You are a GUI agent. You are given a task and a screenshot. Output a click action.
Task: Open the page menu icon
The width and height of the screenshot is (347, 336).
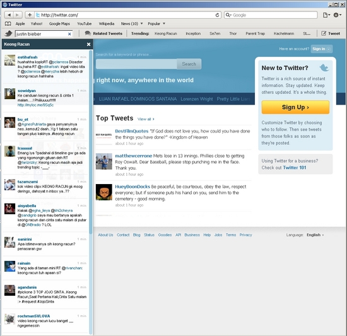pyautogui.click(x=326, y=15)
